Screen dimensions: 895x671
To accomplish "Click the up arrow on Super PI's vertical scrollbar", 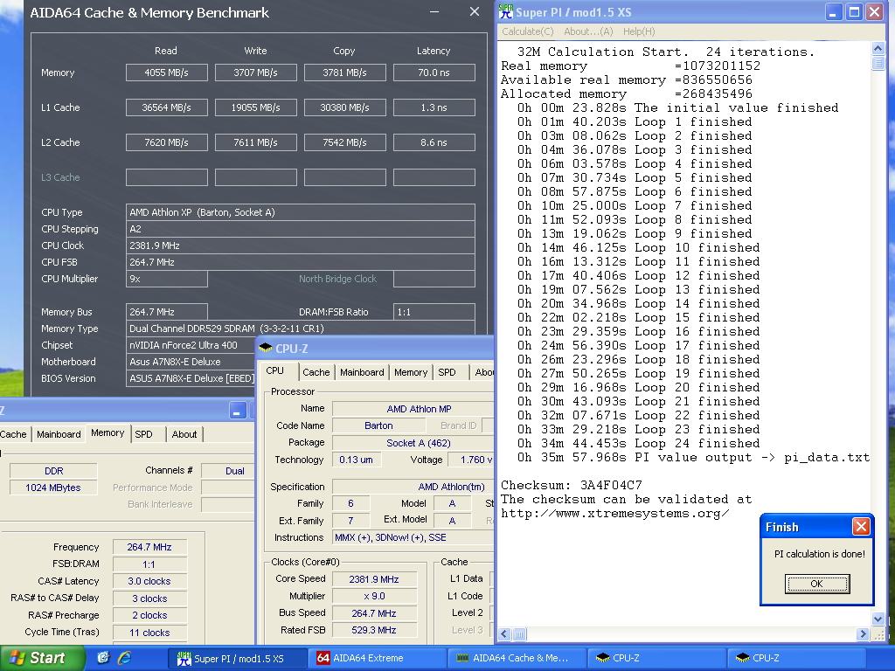I will click(878, 49).
